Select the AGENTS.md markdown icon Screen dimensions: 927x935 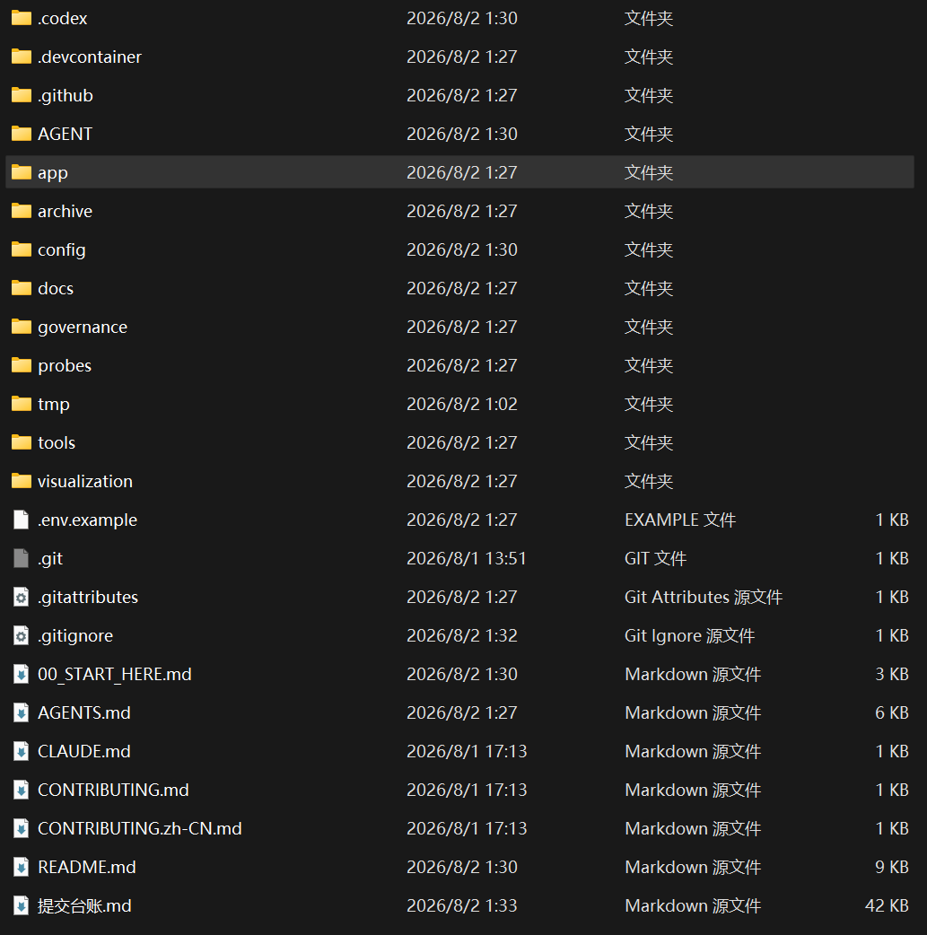(x=22, y=712)
